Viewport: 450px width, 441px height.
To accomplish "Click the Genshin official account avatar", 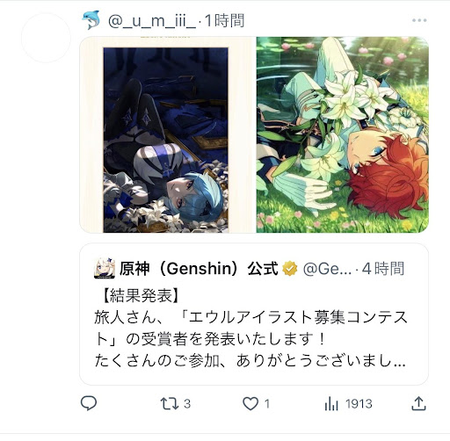I will [105, 268].
